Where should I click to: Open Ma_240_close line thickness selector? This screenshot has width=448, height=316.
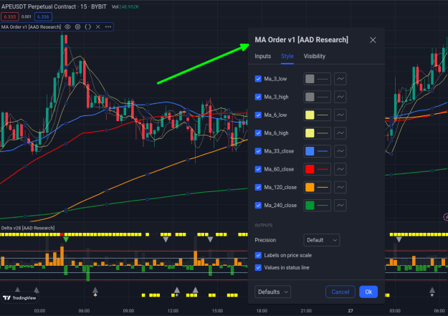323,205
